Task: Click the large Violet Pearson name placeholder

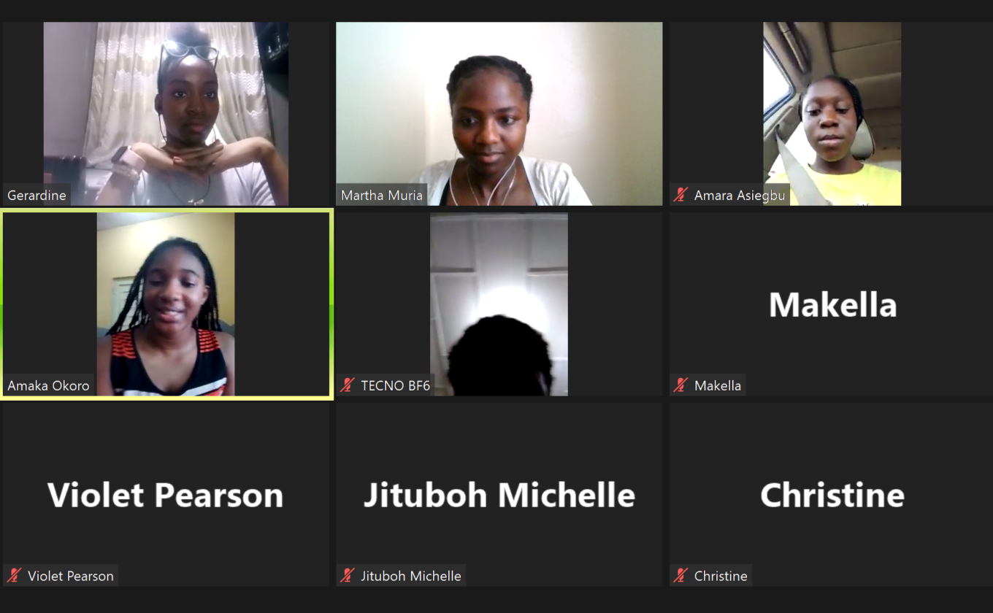Action: 166,495
